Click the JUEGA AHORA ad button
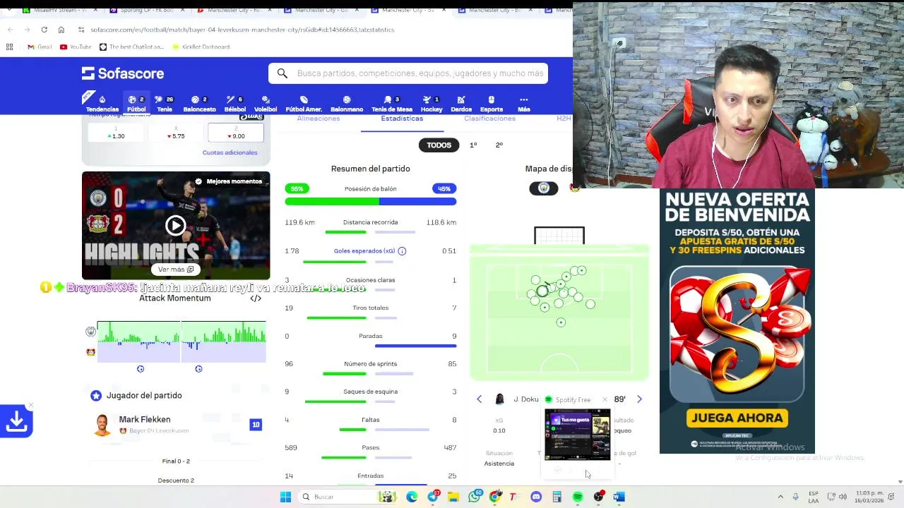The width and height of the screenshot is (904, 508). point(737,418)
